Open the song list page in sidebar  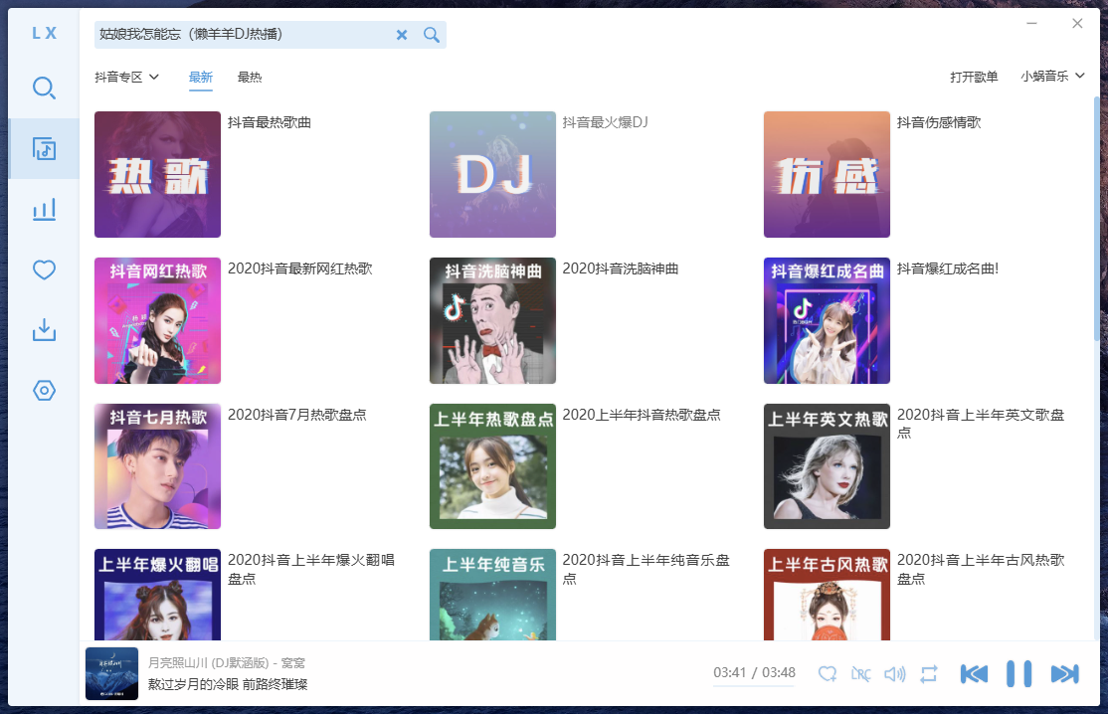[44, 149]
